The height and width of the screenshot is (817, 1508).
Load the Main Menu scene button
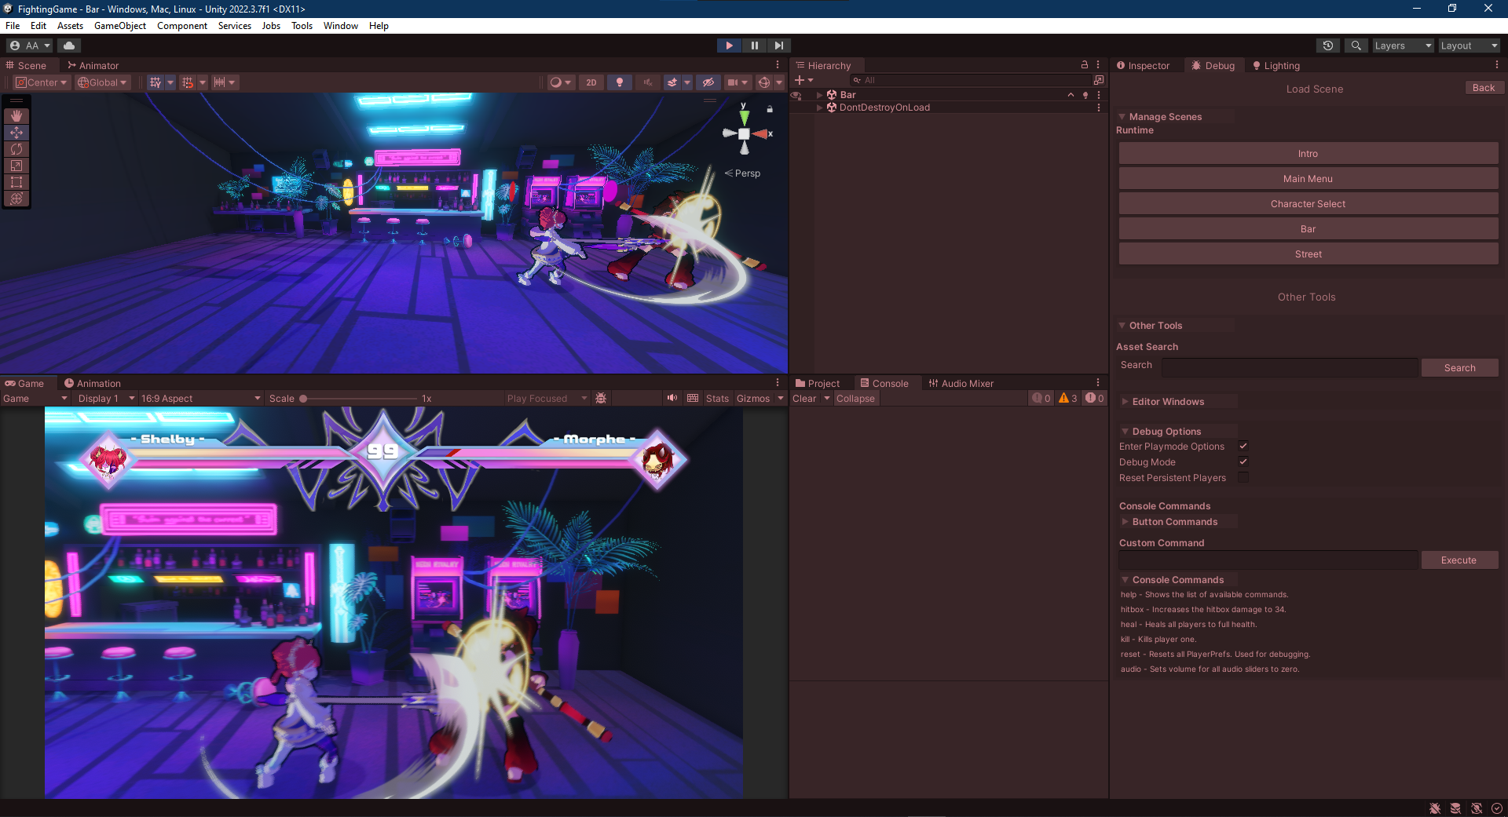pyautogui.click(x=1309, y=179)
